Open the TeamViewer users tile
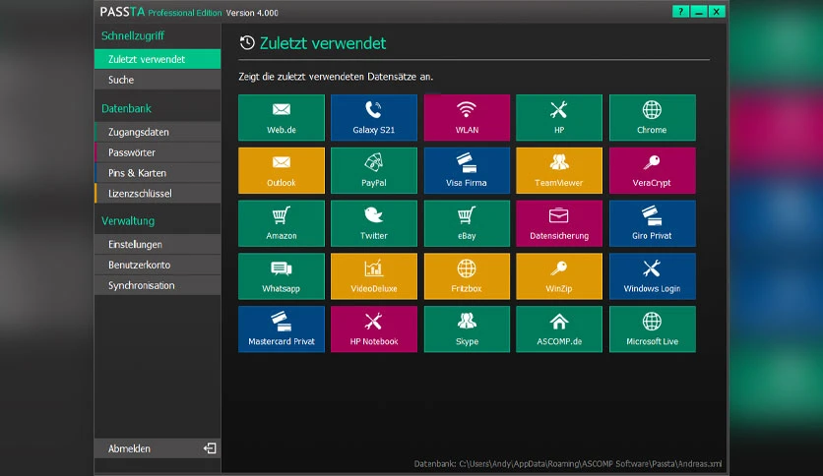Screen dimensions: 823x476 point(559,170)
